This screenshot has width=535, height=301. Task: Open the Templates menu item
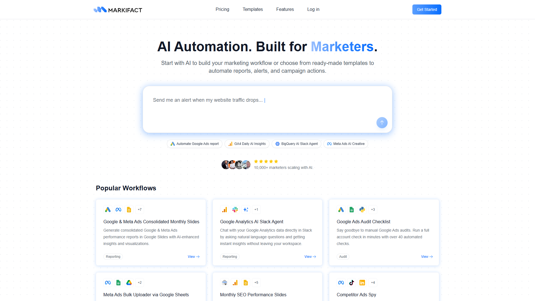click(253, 9)
